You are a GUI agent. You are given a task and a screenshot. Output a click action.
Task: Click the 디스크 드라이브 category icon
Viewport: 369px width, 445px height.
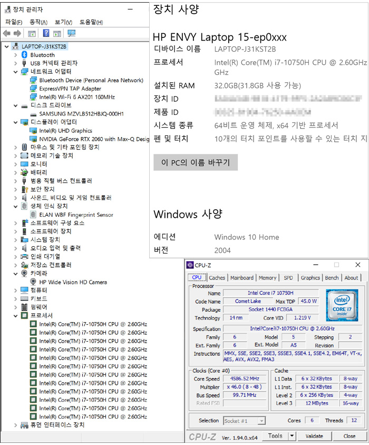click(24, 106)
